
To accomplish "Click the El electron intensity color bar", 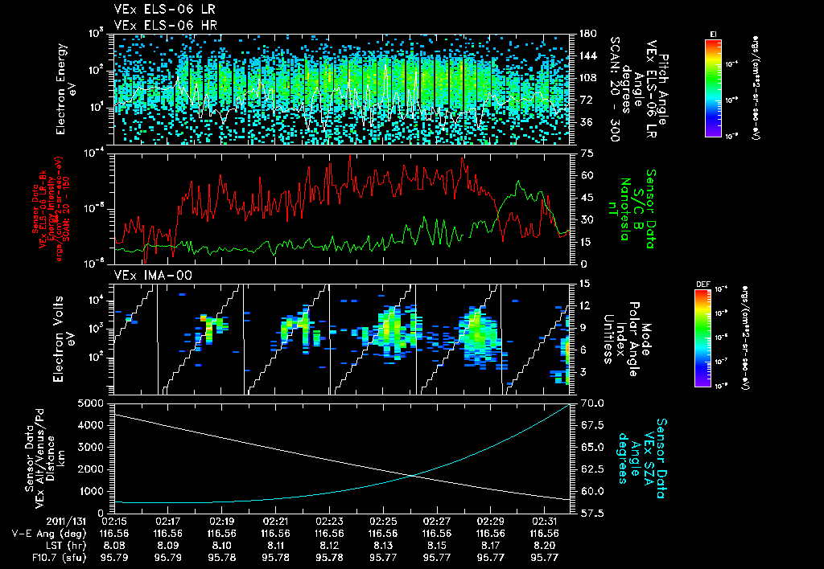I will point(713,88).
